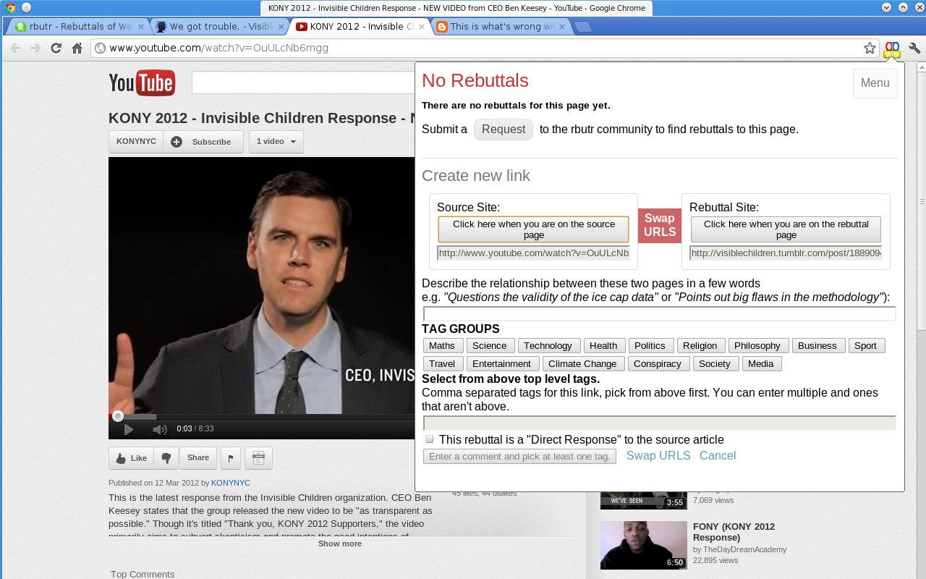Click the source site URL field

[533, 253]
